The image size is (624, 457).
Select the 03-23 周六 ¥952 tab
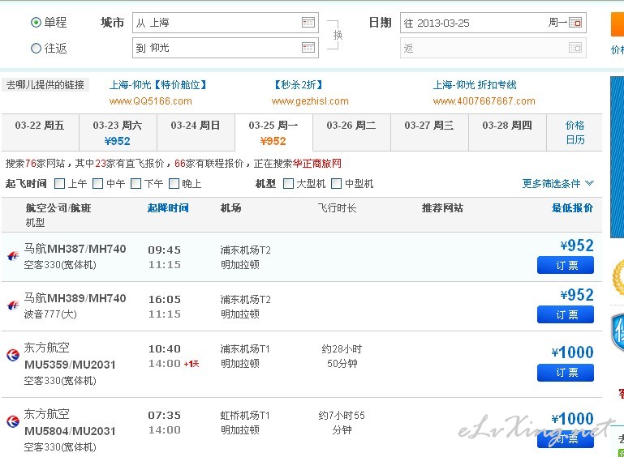point(118,132)
